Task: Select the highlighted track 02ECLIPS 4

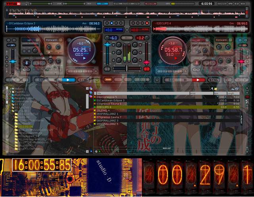Action: [167, 107]
